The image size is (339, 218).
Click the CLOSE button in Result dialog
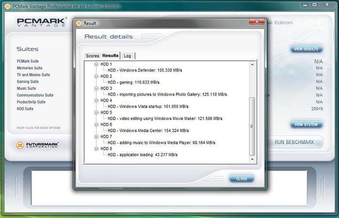click(x=242, y=179)
